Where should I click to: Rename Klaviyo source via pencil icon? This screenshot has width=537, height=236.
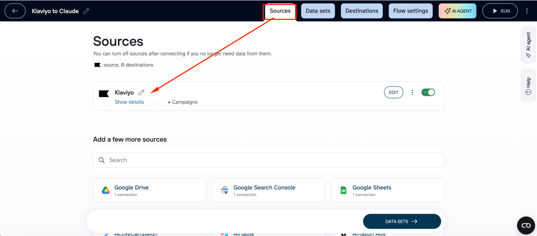click(141, 92)
